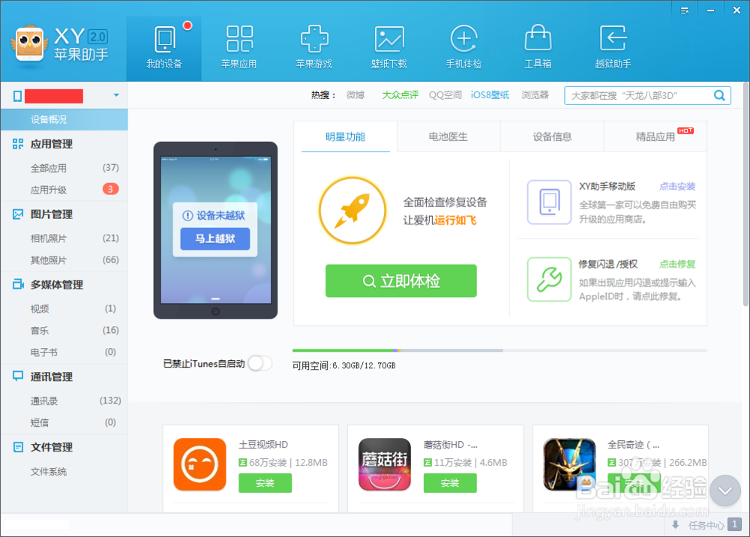Toggle the 已禁止iTunes自启动 switch
Viewport: 750px width, 537px height.
click(260, 363)
